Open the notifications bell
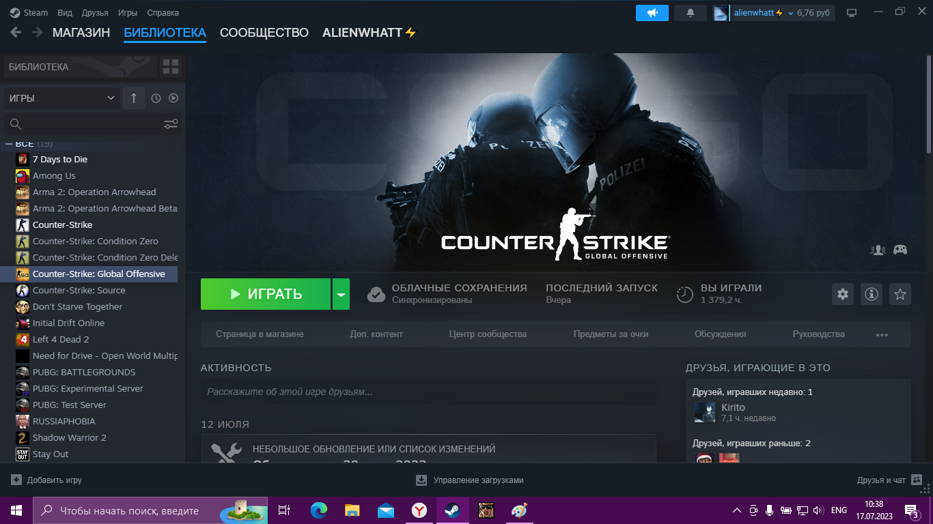Screen dimensions: 933x524 691,13
